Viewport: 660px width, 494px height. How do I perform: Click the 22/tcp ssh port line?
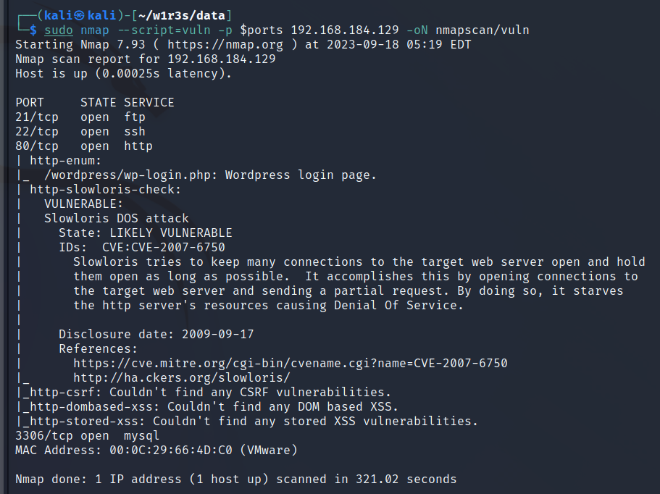80,132
